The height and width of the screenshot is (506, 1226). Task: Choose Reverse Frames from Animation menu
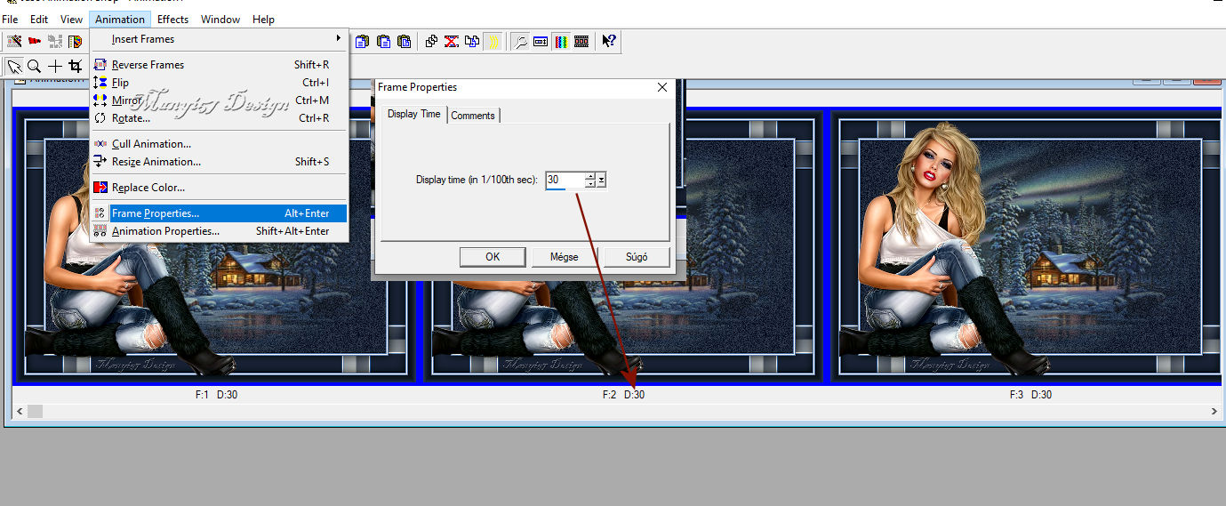pyautogui.click(x=219, y=65)
